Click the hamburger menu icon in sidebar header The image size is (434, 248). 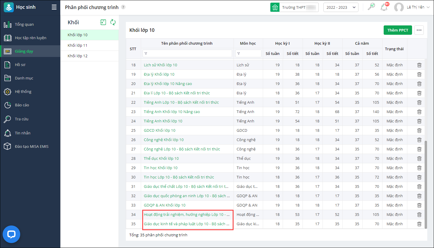click(54, 7)
